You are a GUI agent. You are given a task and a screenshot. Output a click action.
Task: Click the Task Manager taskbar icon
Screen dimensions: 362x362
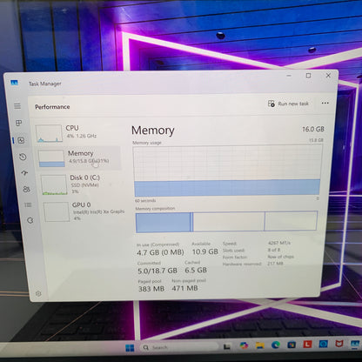click(355, 344)
